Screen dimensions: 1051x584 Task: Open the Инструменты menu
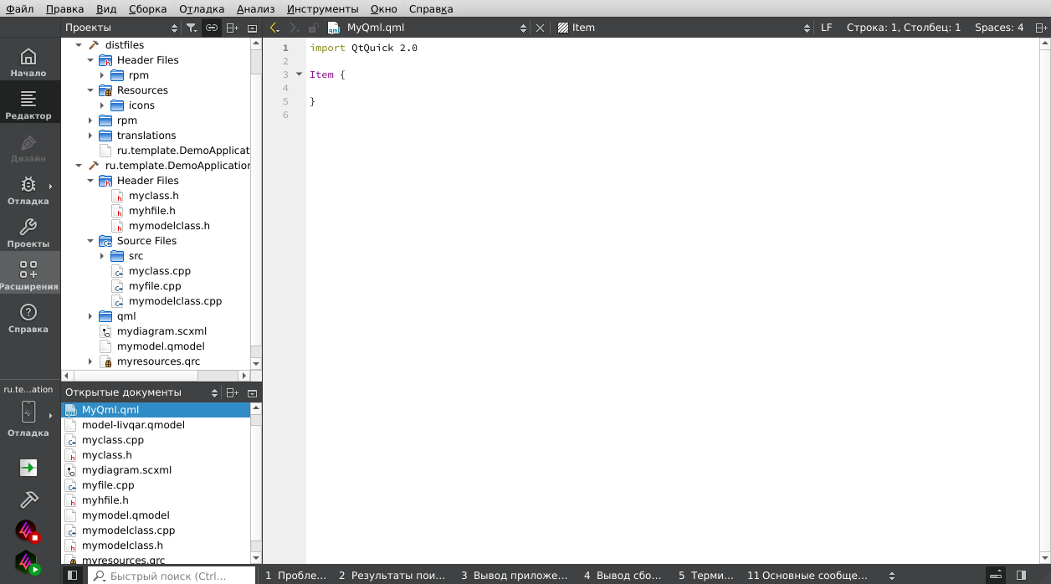322,9
